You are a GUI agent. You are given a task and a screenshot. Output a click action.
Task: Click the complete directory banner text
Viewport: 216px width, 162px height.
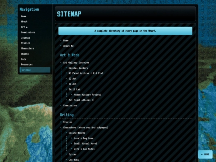[x=125, y=31]
